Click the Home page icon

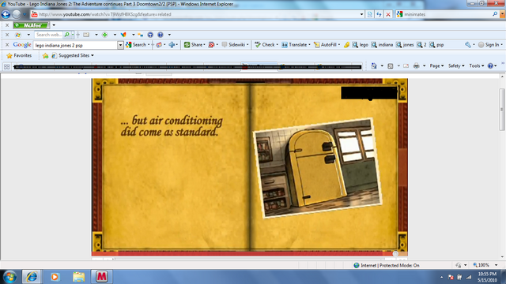click(374, 65)
